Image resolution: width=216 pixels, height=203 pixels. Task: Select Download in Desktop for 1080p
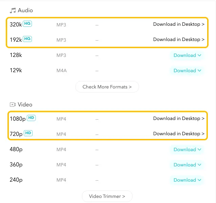tap(179, 118)
